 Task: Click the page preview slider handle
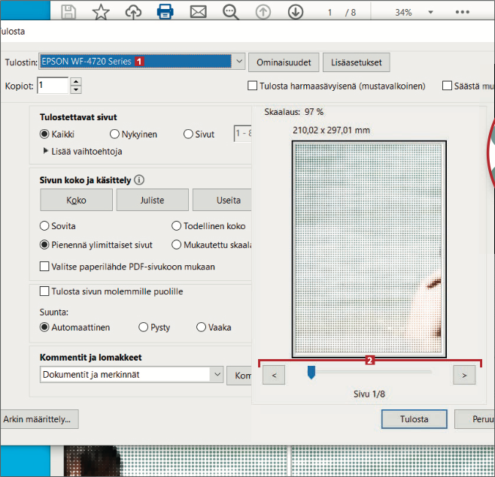pyautogui.click(x=311, y=373)
